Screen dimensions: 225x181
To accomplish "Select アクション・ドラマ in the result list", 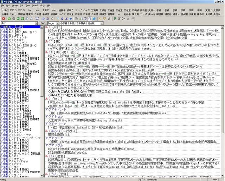I will (20, 135).
